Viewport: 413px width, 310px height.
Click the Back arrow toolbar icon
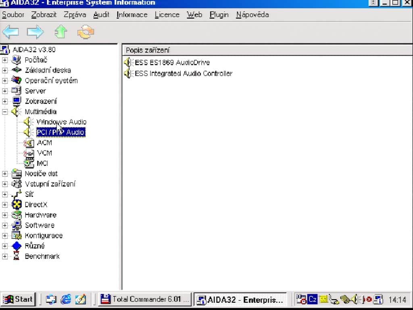point(10,32)
